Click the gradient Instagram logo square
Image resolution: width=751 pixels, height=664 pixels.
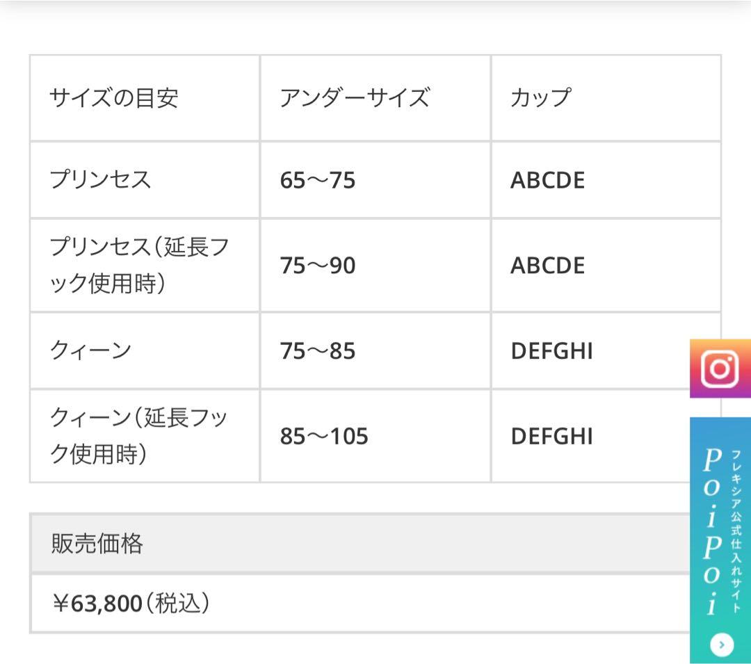tap(721, 367)
